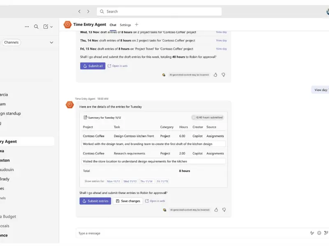
Task: Show entries for Wed 11/13
Action: point(130,181)
